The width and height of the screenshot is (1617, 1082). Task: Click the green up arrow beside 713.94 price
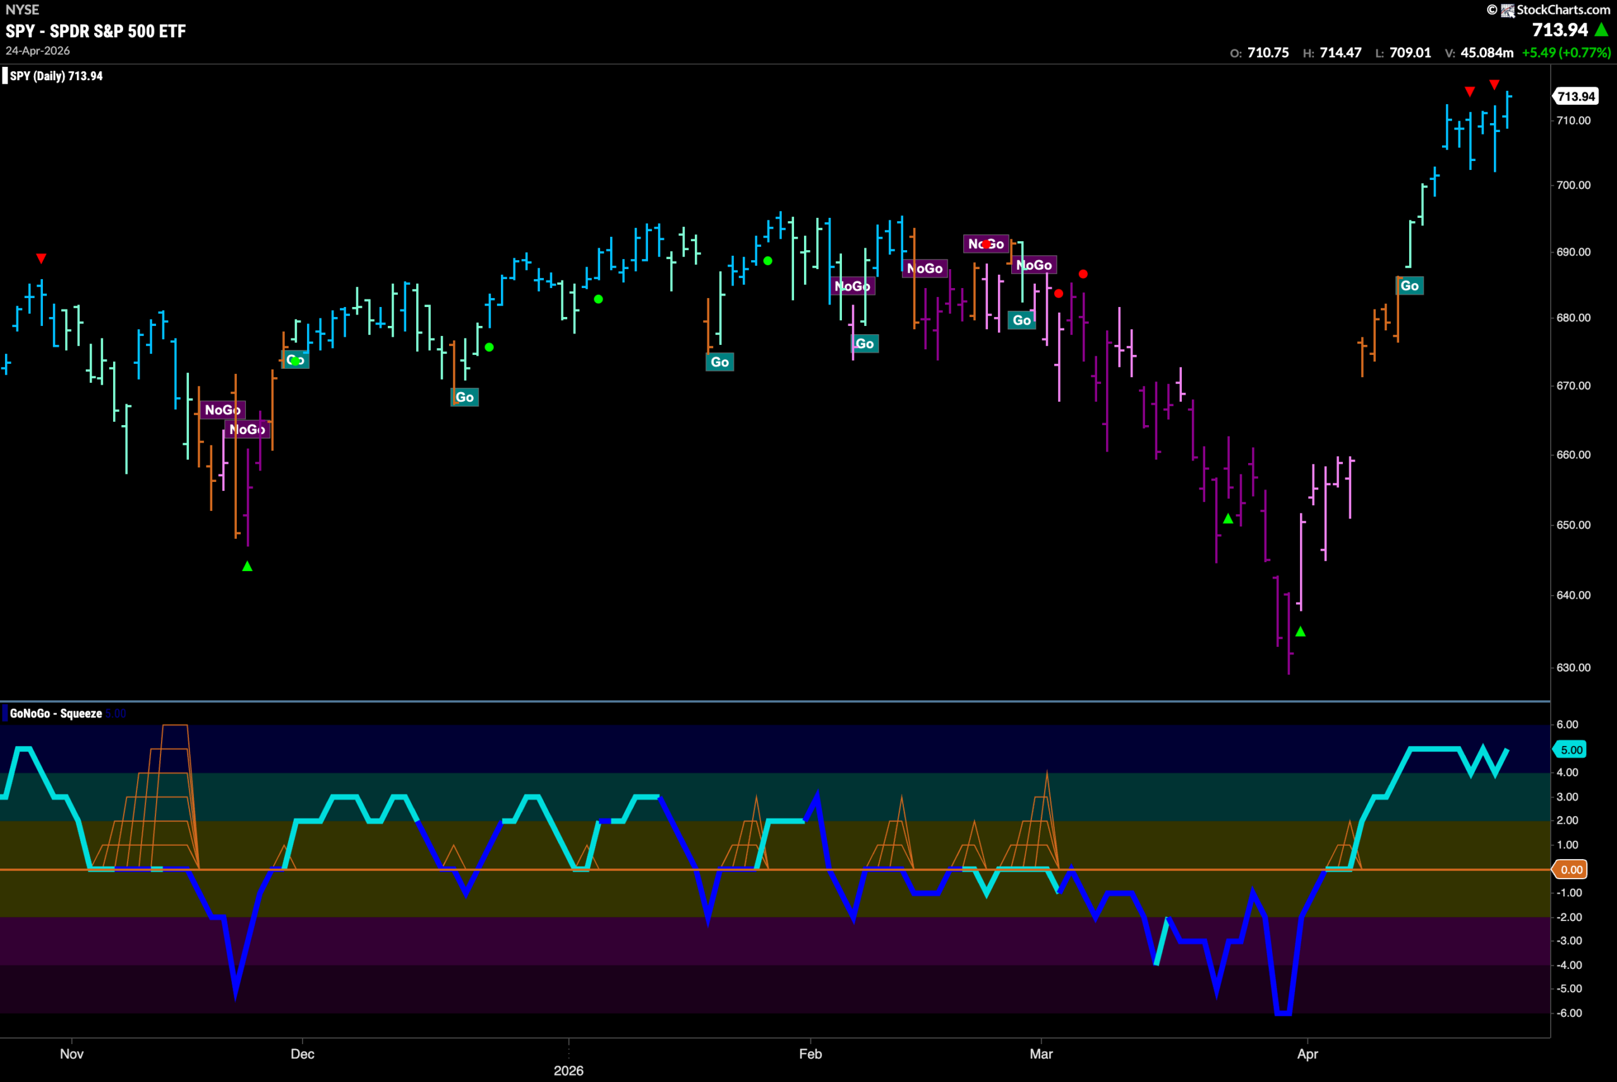[1602, 30]
